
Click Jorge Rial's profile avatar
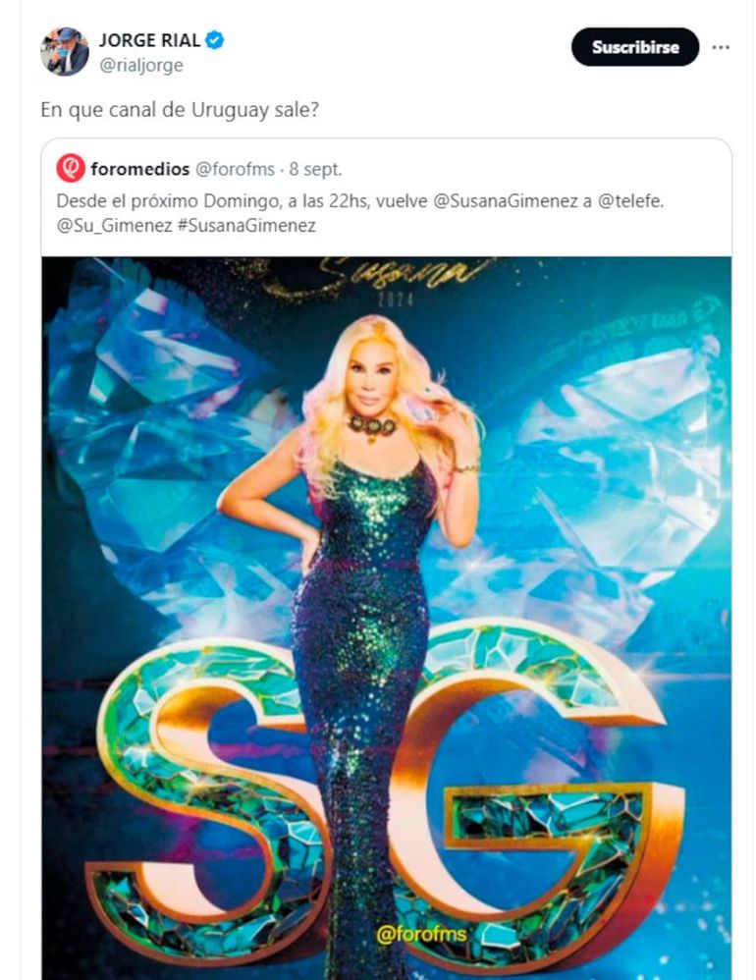pyautogui.click(x=65, y=51)
